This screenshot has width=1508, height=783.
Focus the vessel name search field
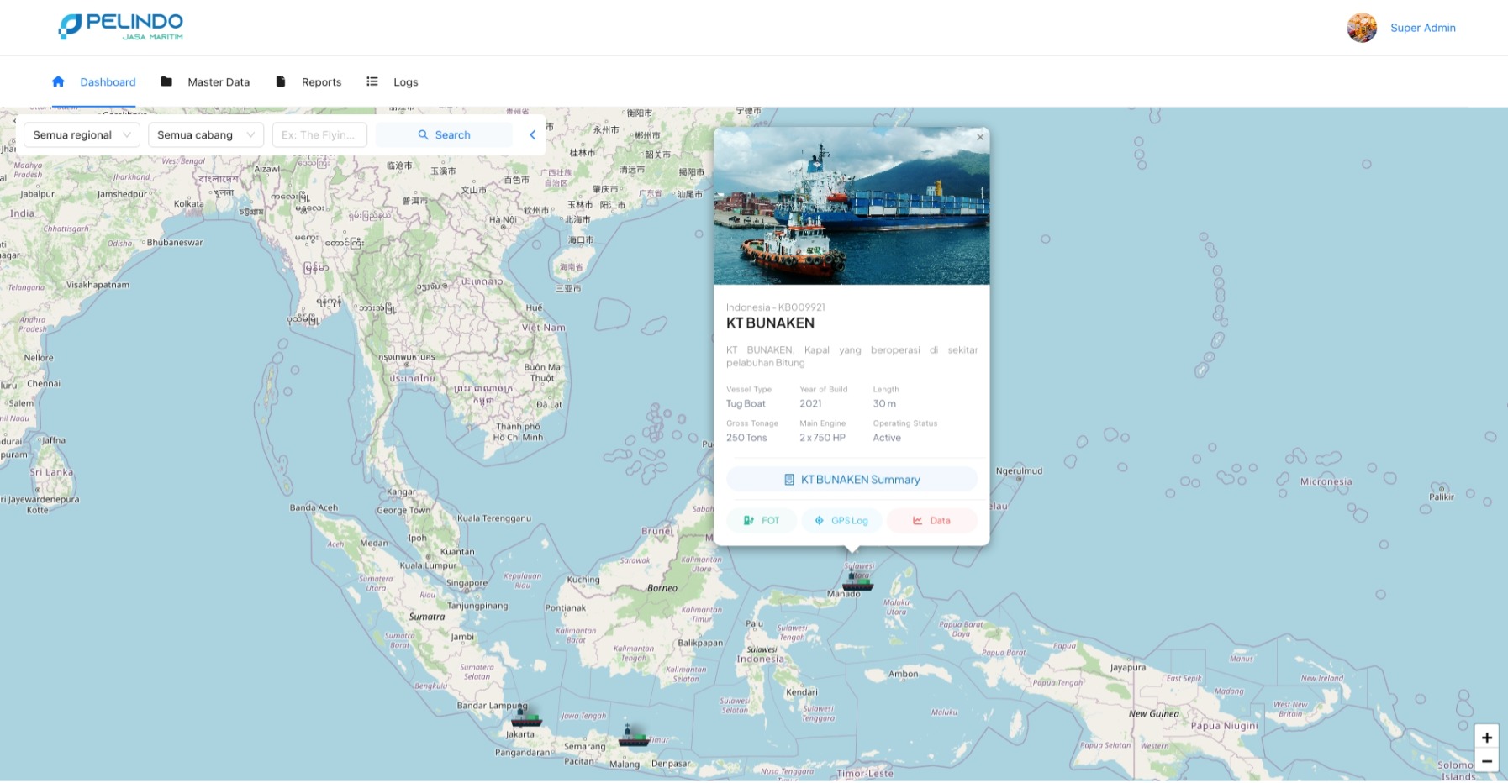coord(319,134)
